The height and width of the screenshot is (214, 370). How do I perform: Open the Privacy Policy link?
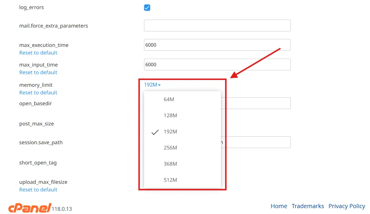point(347,206)
